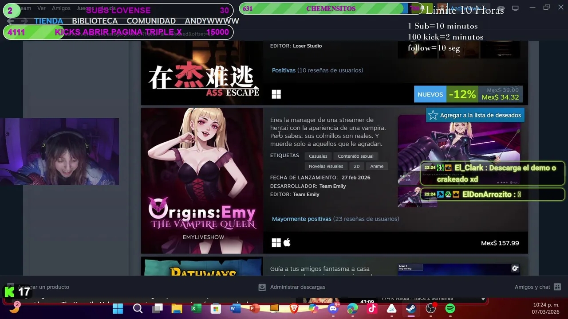The image size is (568, 319).
Task: Open Mayormente positivas reviews link
Action: [302, 219]
